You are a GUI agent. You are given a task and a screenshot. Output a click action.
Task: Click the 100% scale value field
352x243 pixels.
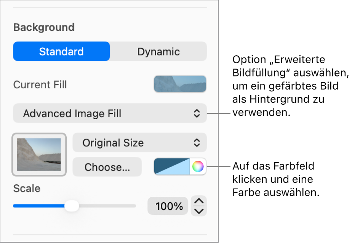point(168,206)
